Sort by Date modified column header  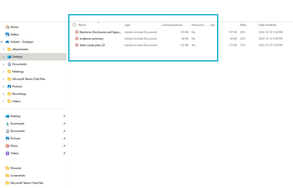coord(267,25)
